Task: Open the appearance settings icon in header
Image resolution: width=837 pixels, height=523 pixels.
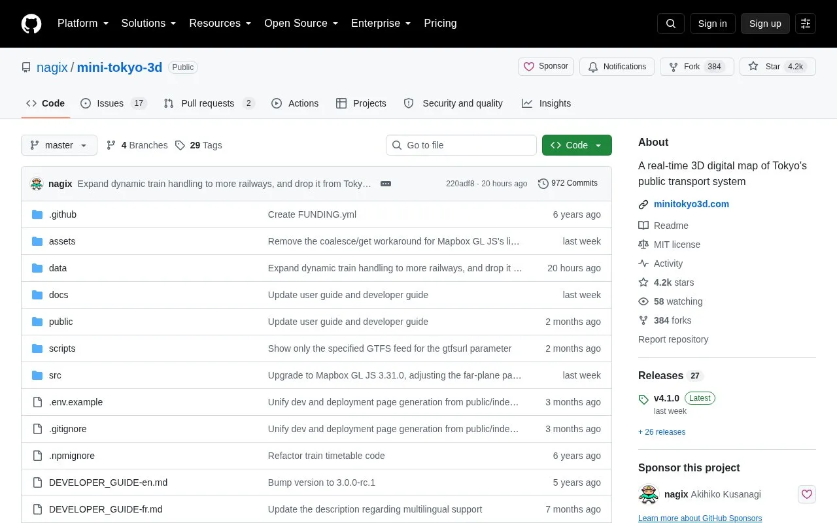Action: click(x=806, y=24)
